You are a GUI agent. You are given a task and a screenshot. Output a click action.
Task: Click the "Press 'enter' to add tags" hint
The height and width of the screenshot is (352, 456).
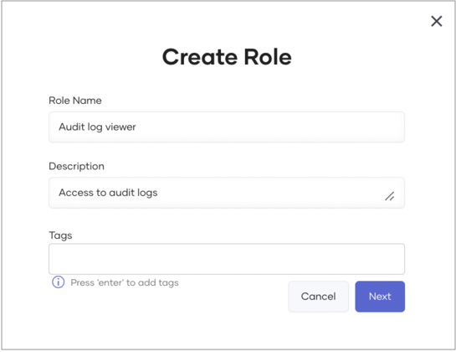point(125,282)
